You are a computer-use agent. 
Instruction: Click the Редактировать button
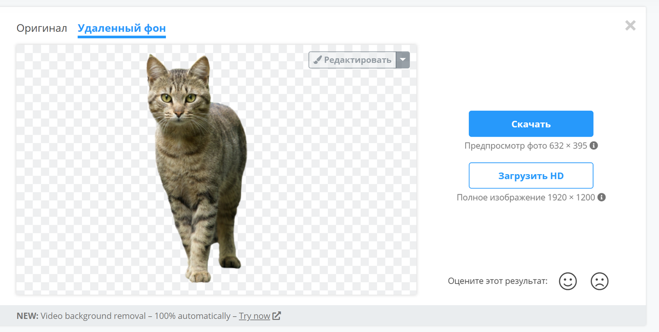[353, 60]
